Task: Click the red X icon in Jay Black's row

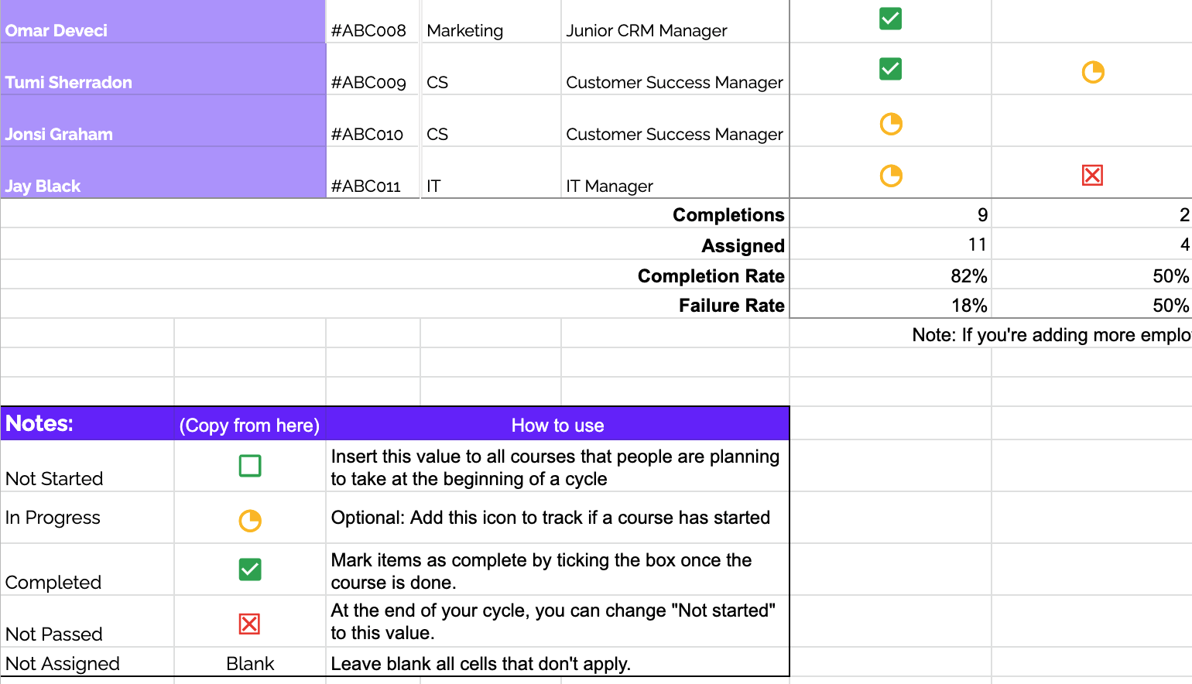Action: [1092, 176]
